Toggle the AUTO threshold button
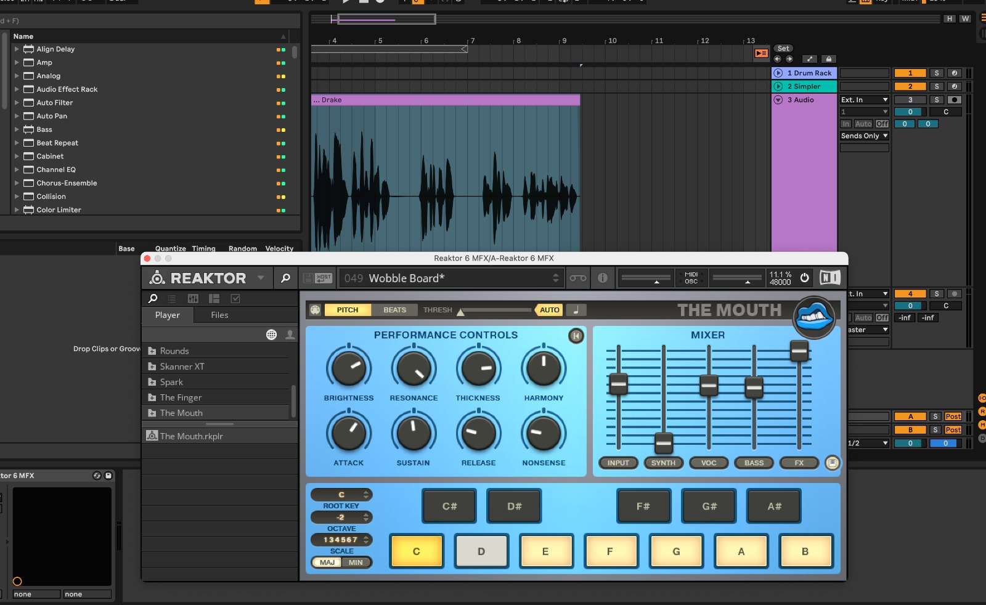The height and width of the screenshot is (605, 986). point(550,310)
